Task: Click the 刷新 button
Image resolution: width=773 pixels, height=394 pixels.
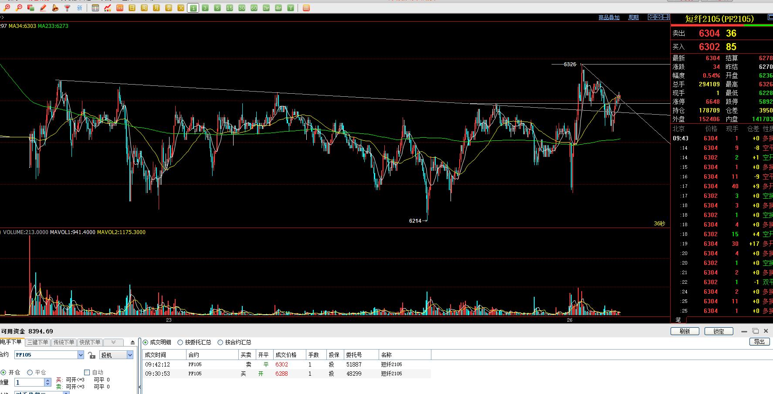Action: (685, 331)
